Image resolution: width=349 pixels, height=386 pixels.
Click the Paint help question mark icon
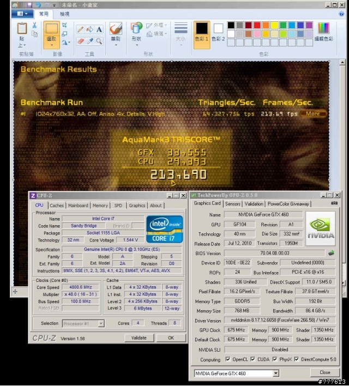(x=341, y=14)
